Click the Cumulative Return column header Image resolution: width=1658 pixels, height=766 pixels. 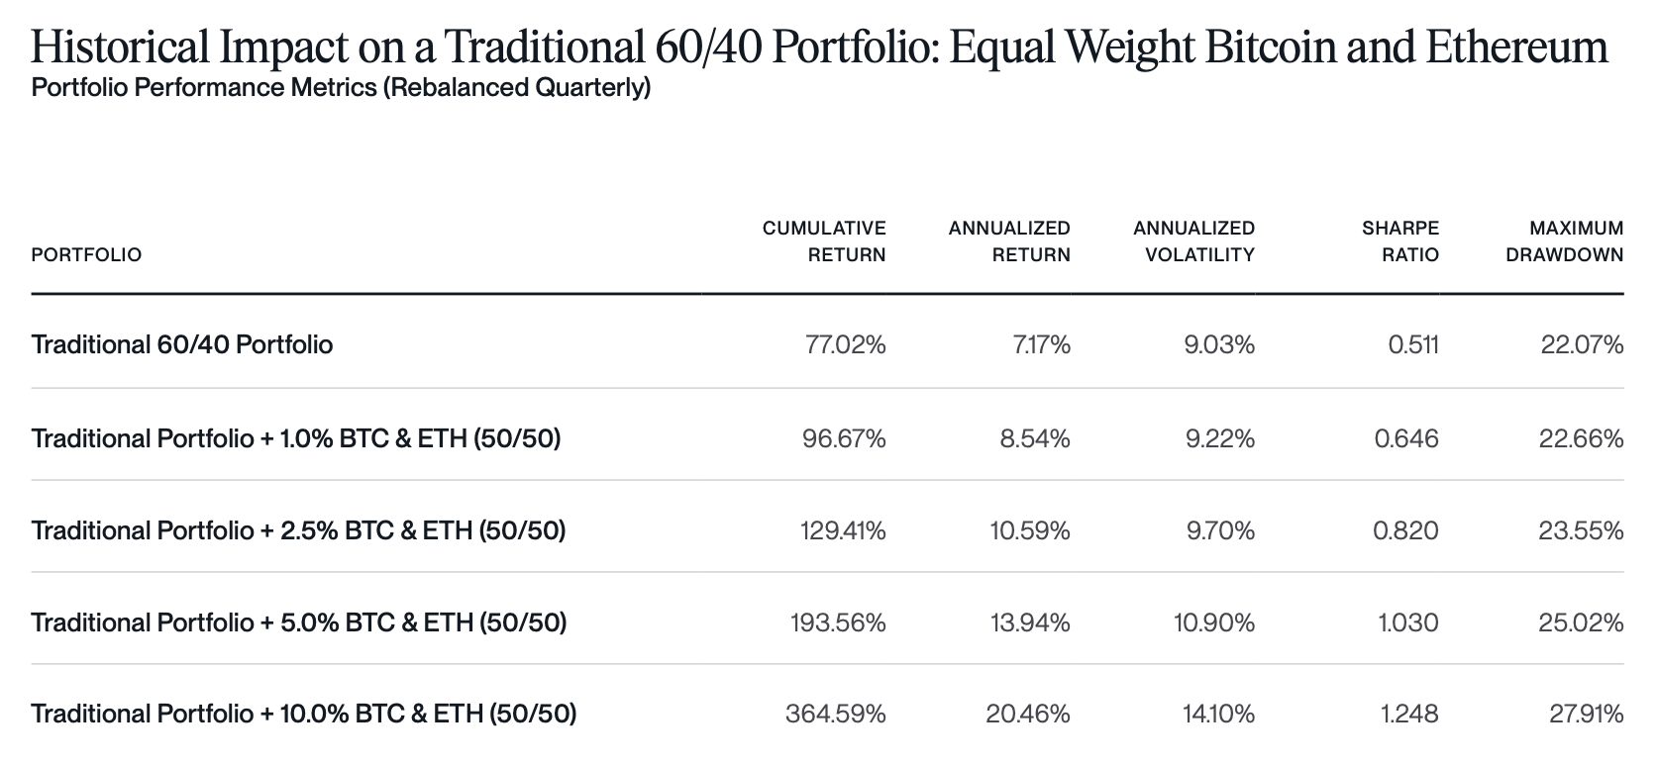point(824,241)
